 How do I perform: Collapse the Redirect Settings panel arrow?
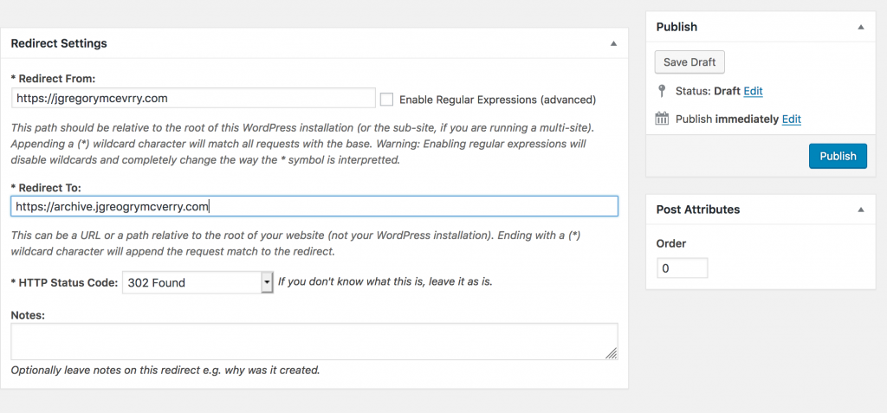click(x=613, y=43)
